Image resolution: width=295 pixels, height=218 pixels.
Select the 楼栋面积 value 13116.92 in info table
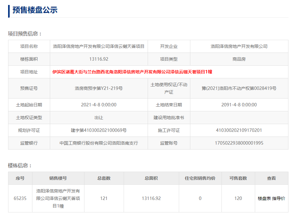[99, 59]
